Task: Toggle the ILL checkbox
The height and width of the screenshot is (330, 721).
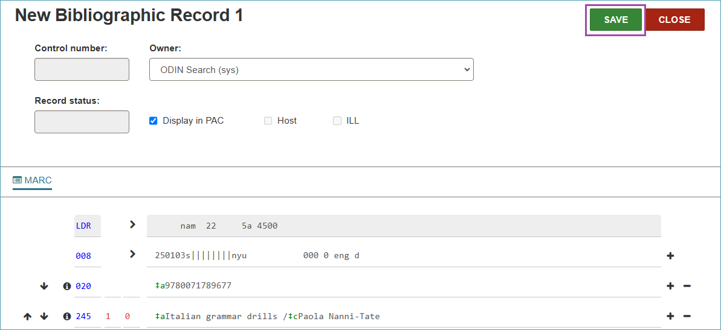Action: coord(337,121)
